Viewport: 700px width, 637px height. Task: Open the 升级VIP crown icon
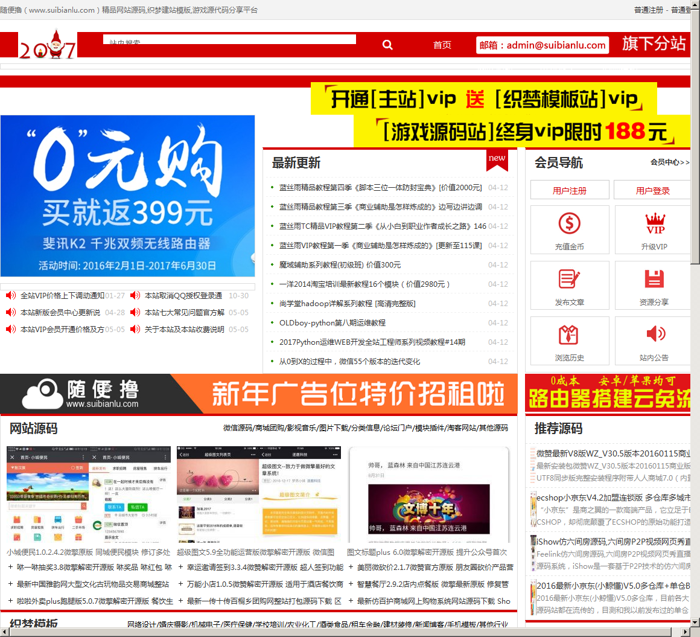point(655,223)
